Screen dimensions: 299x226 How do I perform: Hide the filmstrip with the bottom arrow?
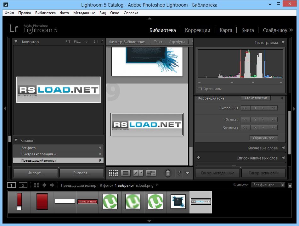(x=149, y=221)
